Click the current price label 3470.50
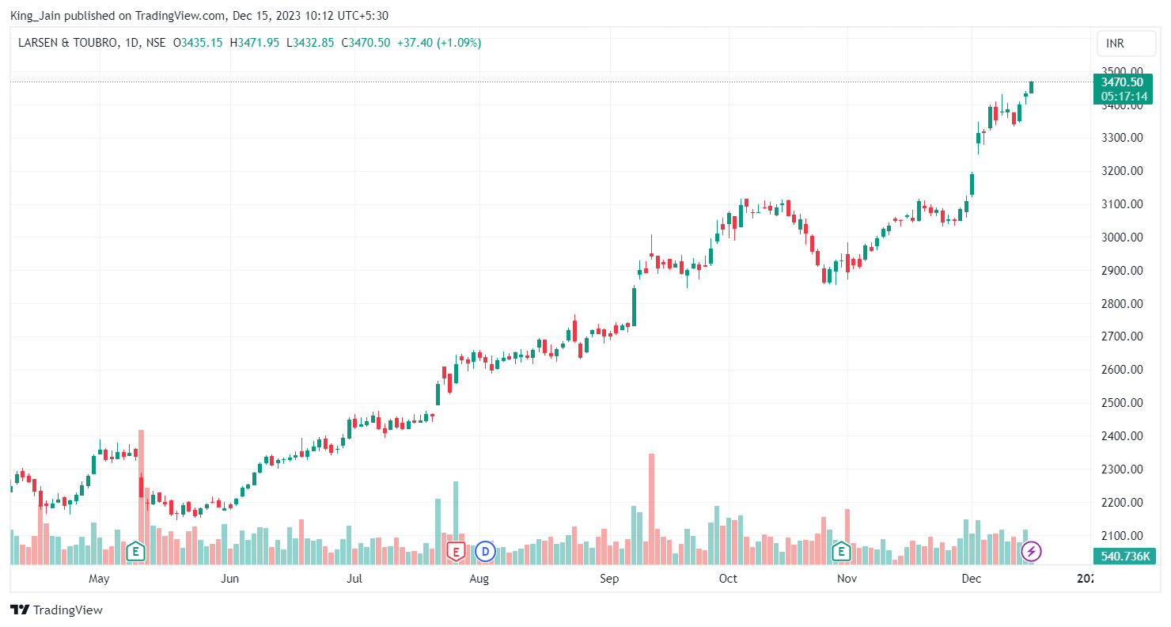Image resolution: width=1171 pixels, height=627 pixels. coord(1122,82)
